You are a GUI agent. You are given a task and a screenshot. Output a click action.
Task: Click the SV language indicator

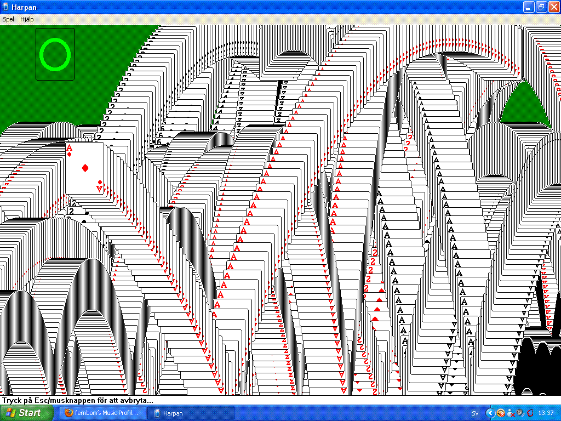click(475, 413)
